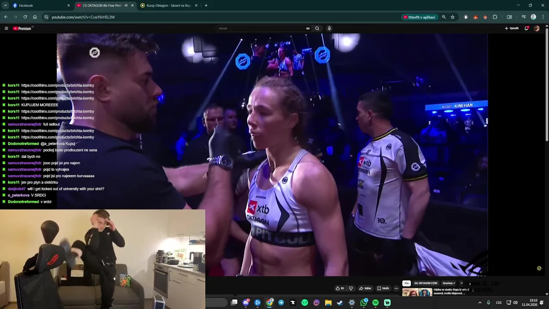549x309 pixels.
Task: Open the volume speaker tray icon
Action: (x=515, y=303)
